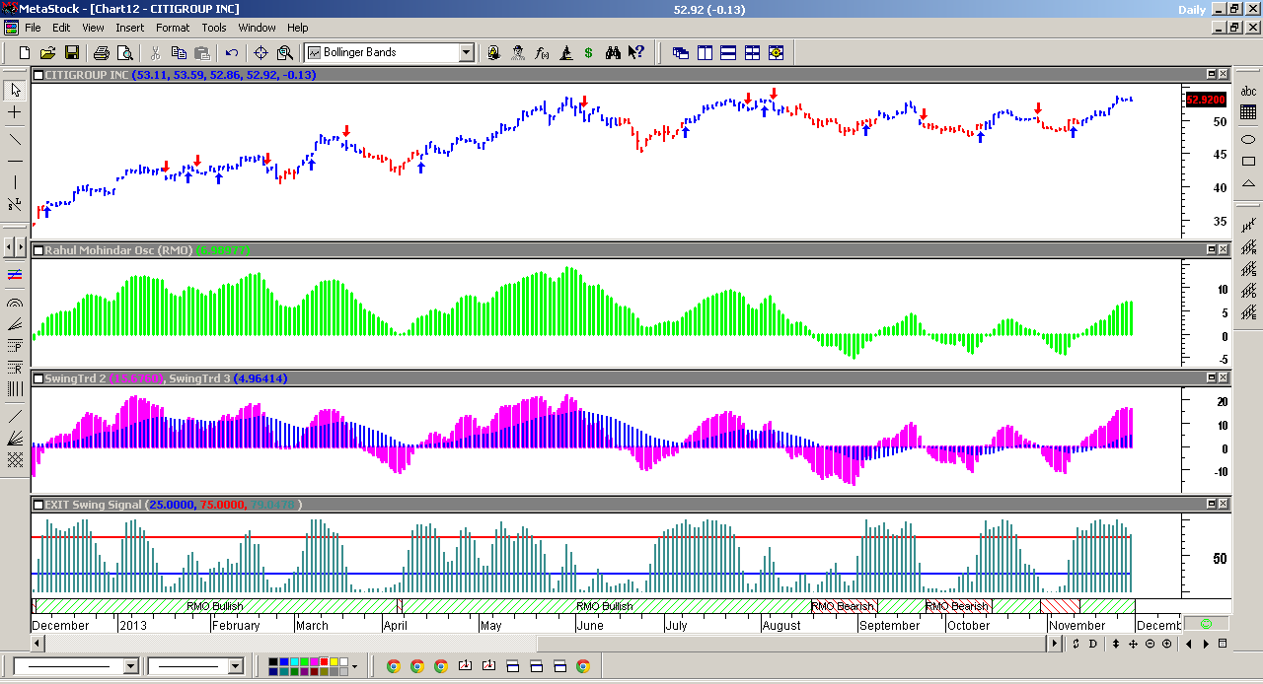The height and width of the screenshot is (684, 1263).
Task: Open the line style dropdown
Action: (x=130, y=667)
